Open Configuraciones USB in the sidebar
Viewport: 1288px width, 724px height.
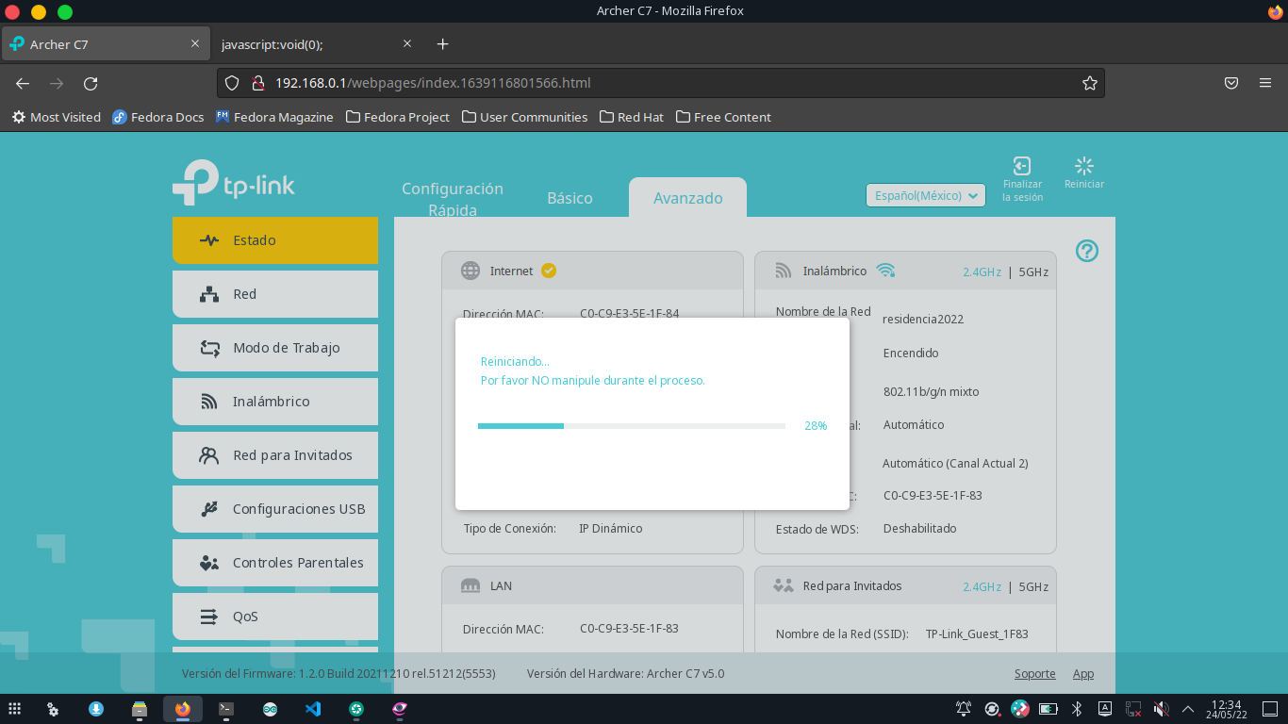[x=275, y=509]
